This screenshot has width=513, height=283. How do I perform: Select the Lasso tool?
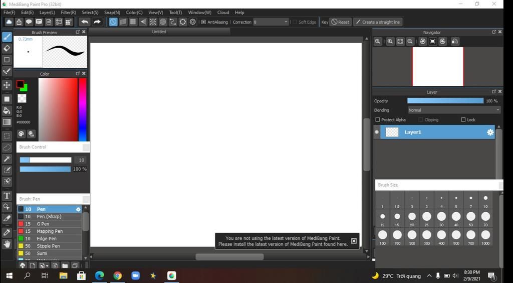pos(7,148)
